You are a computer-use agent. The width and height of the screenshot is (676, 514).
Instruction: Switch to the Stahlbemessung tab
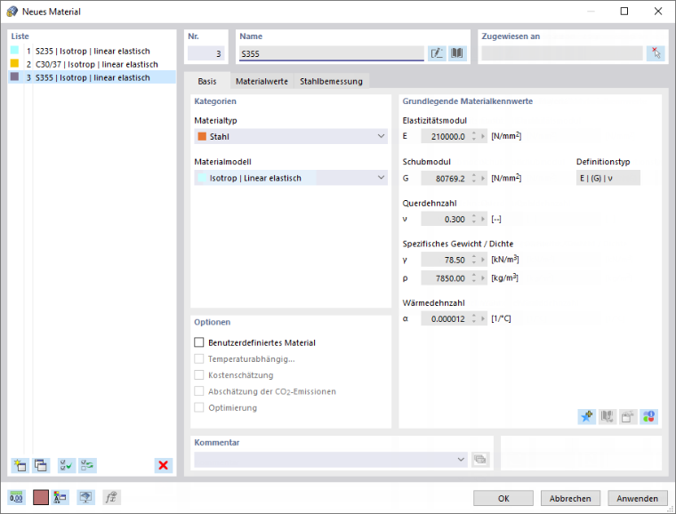coord(331,81)
